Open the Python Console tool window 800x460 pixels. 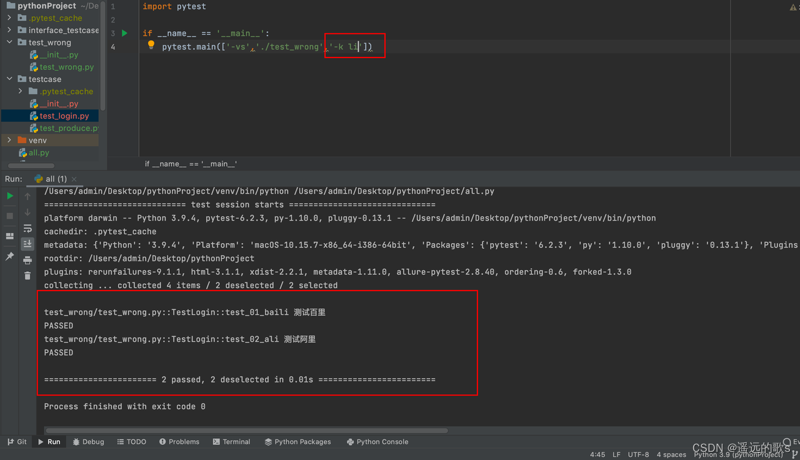pyautogui.click(x=377, y=441)
